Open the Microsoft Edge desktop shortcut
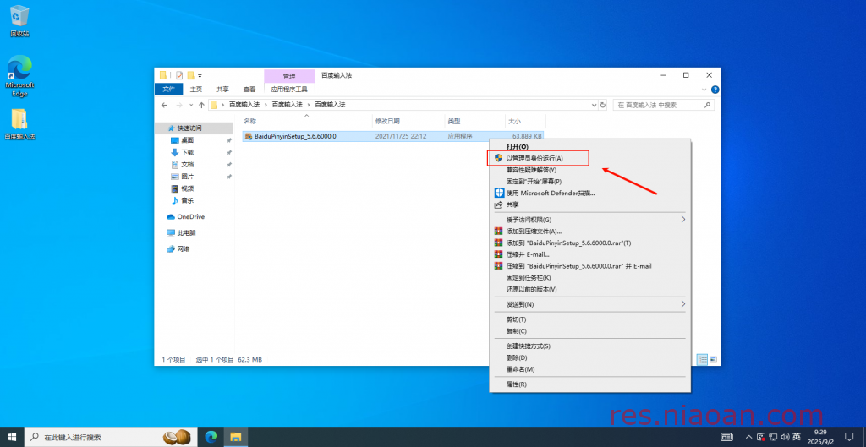Screen dimensions: 866x447 (x=19, y=75)
